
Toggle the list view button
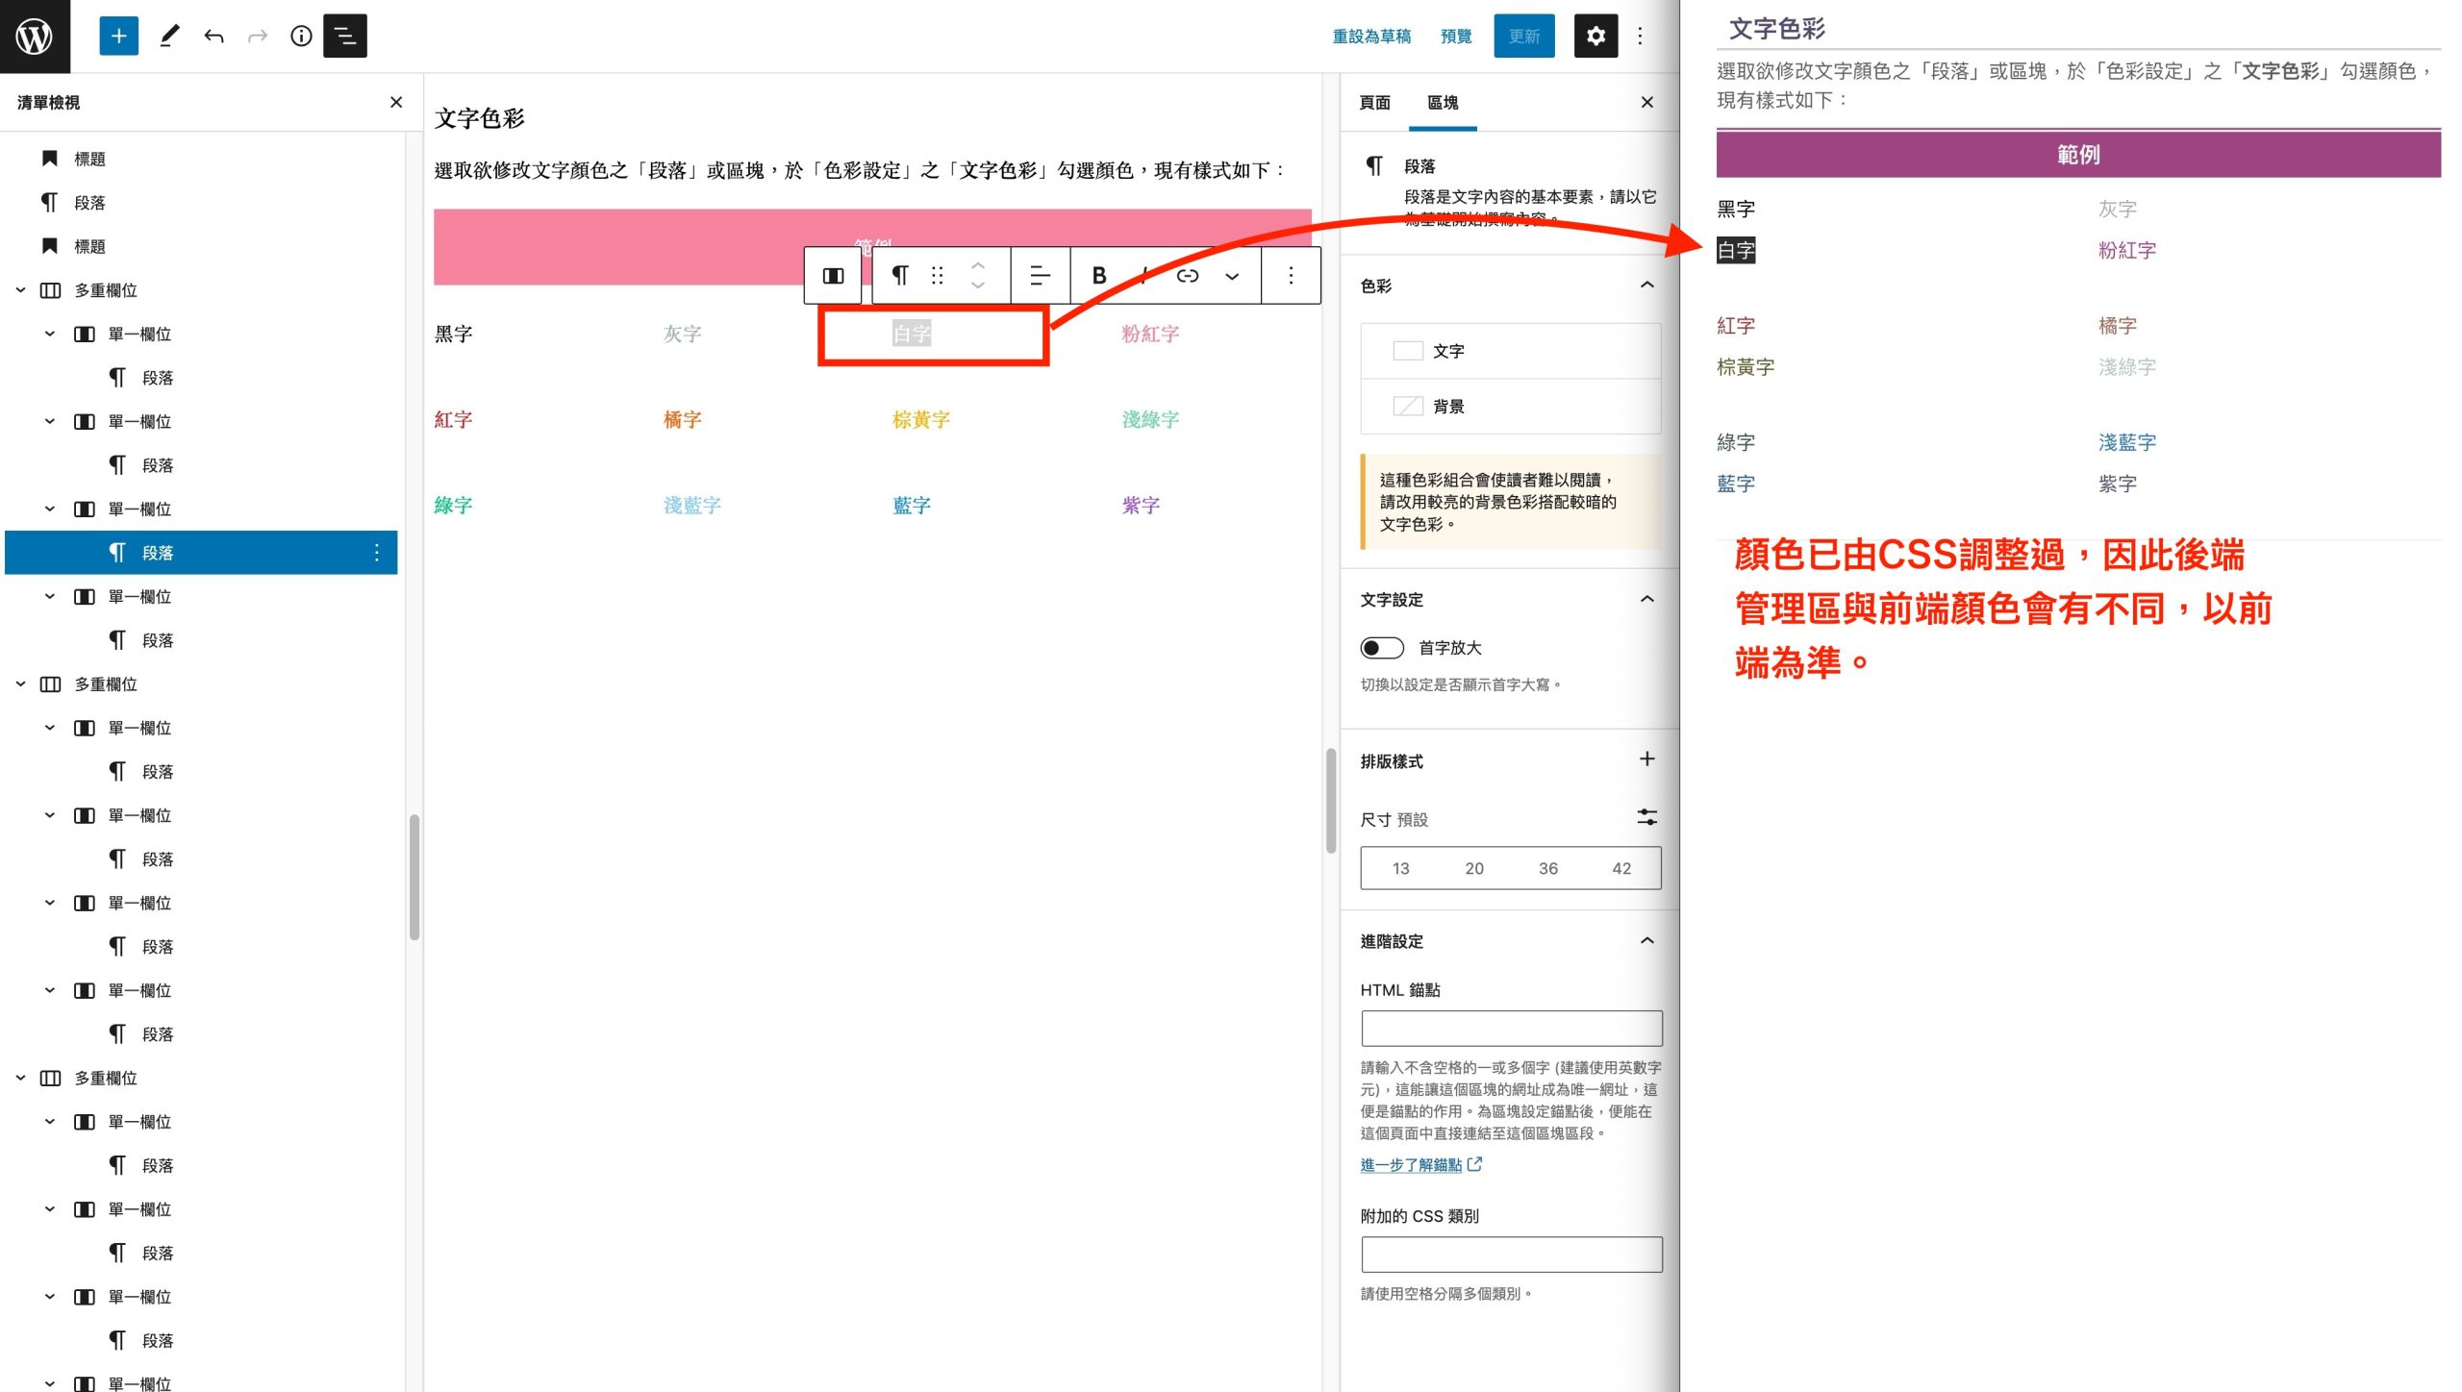click(x=344, y=37)
